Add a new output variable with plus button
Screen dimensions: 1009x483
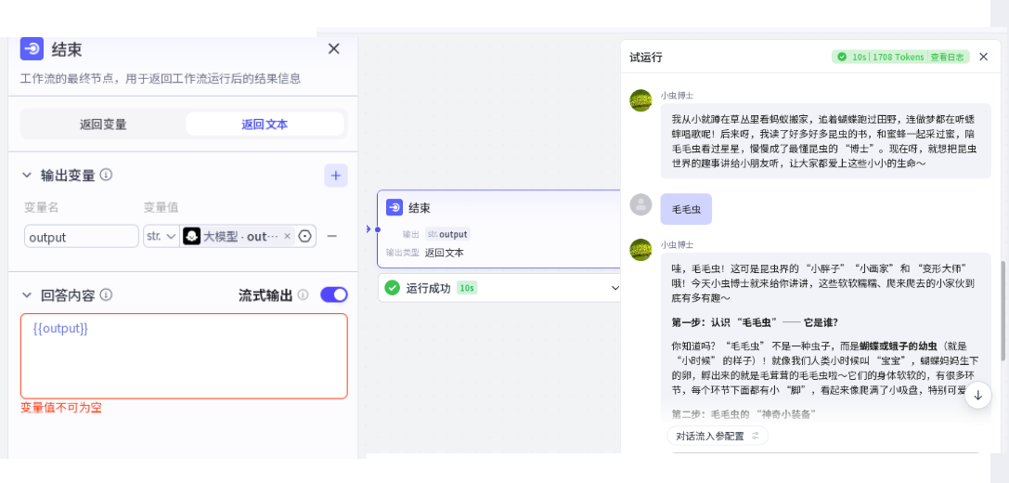click(335, 175)
